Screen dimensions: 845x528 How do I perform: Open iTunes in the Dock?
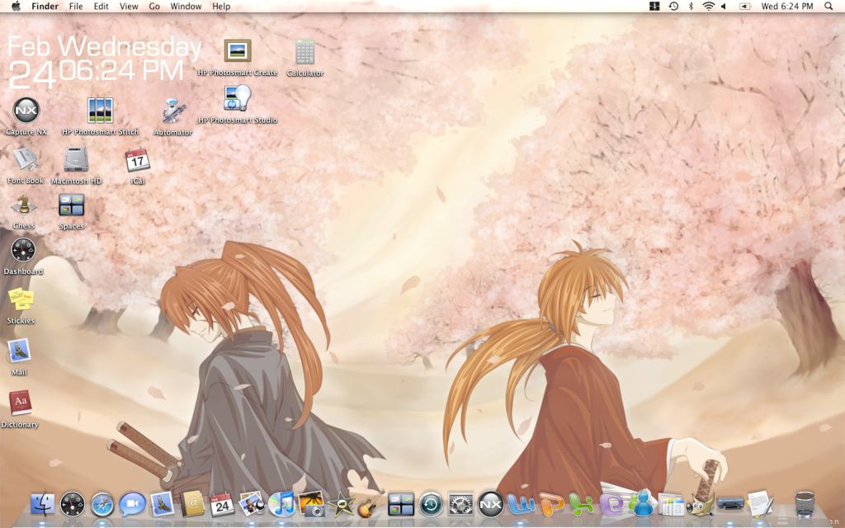click(x=281, y=505)
